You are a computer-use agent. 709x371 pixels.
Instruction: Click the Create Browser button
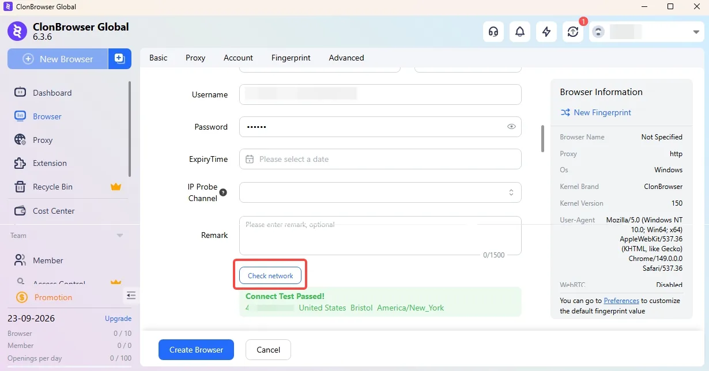point(196,350)
